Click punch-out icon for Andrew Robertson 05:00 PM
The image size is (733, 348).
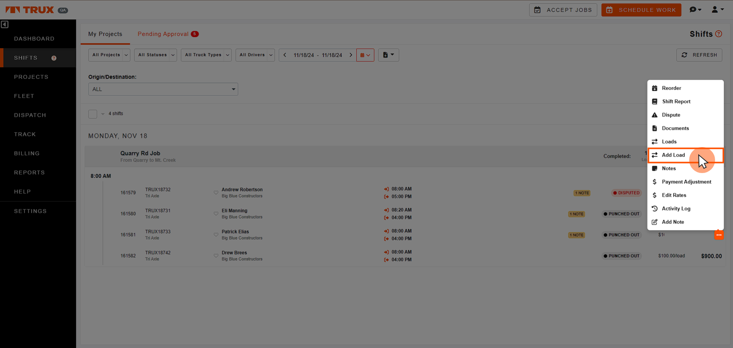pyautogui.click(x=386, y=197)
